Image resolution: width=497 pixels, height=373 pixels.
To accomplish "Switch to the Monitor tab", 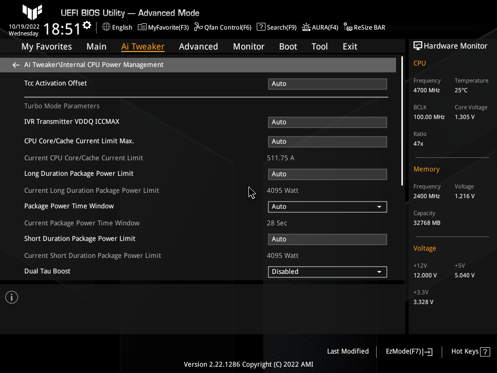I will (248, 46).
